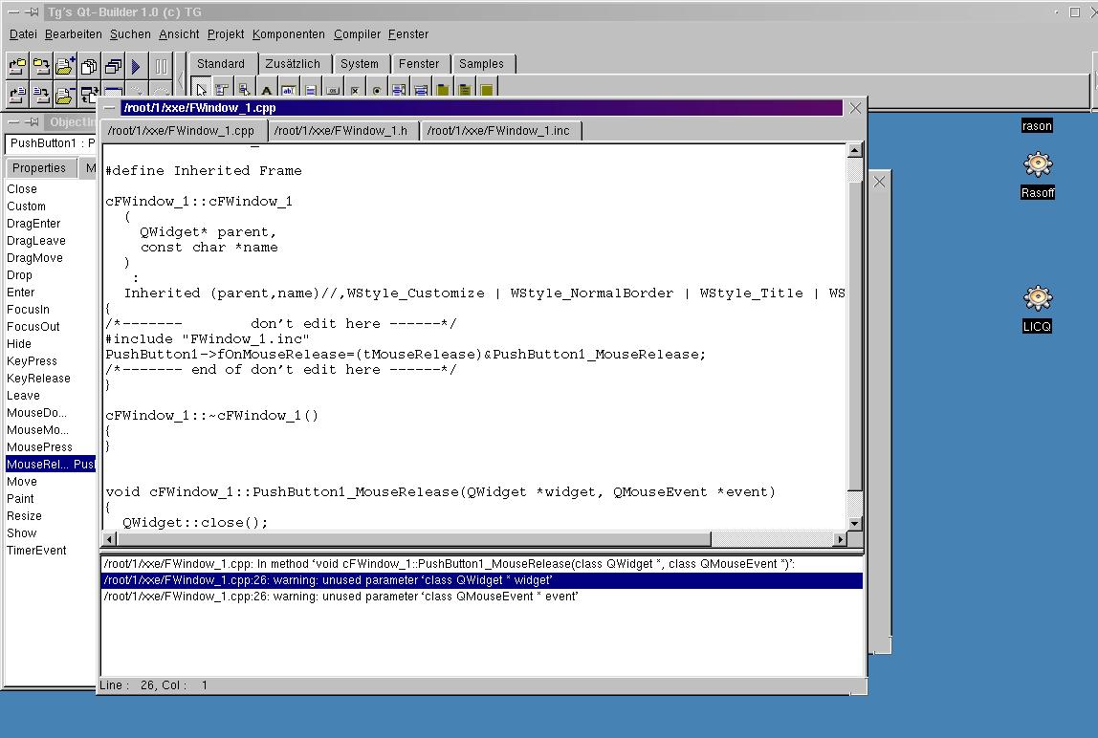
Task: Open the Rasoff desktop gear icon
Action: (x=1037, y=165)
